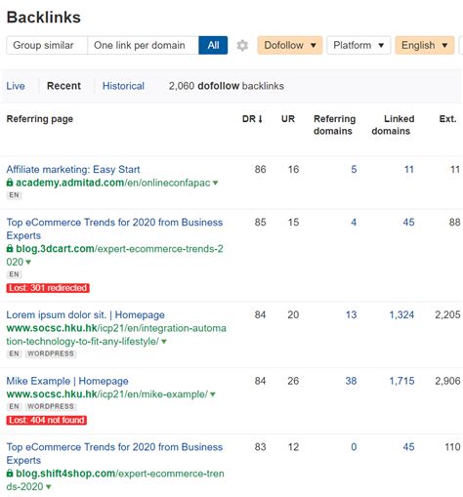This screenshot has height=497, width=463.
Task: Click the Lost: 301 redirected label
Action: [48, 288]
